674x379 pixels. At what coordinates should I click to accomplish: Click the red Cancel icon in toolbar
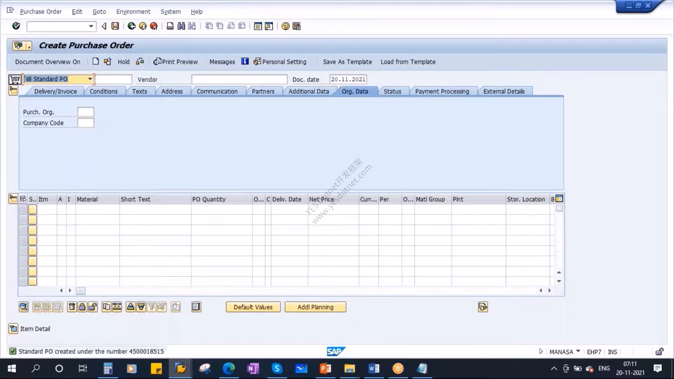154,26
